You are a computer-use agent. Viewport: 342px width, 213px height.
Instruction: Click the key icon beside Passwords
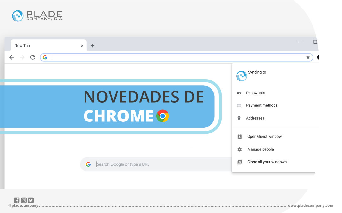click(x=239, y=93)
